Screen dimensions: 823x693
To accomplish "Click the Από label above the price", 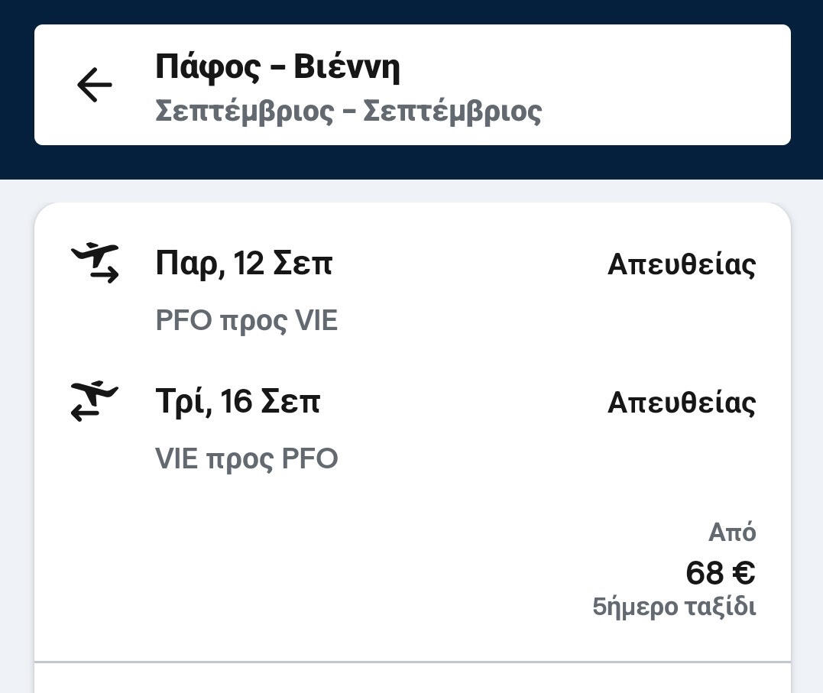I will click(731, 532).
